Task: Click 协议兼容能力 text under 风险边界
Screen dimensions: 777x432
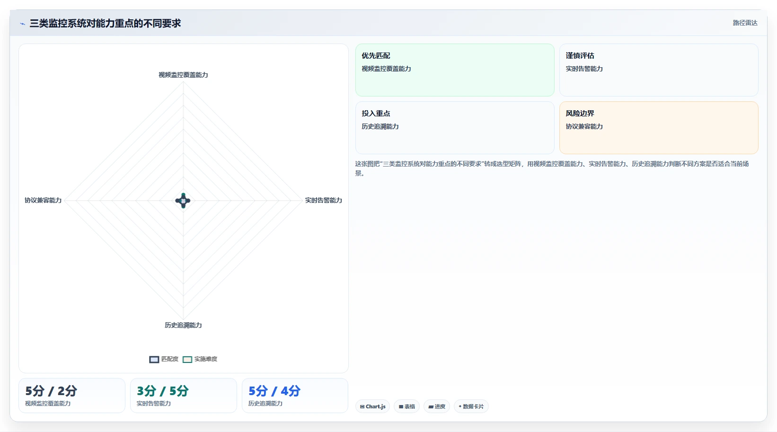Action: (584, 126)
